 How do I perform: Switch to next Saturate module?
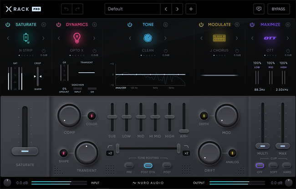point(43,38)
